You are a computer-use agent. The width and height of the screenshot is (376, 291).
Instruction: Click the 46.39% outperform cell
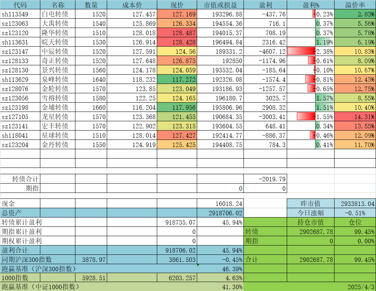click(220, 269)
